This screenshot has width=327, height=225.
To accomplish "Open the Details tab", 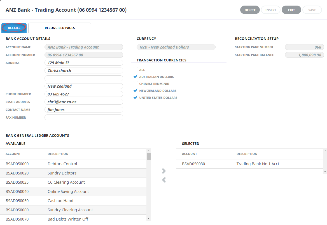I will tap(14, 28).
